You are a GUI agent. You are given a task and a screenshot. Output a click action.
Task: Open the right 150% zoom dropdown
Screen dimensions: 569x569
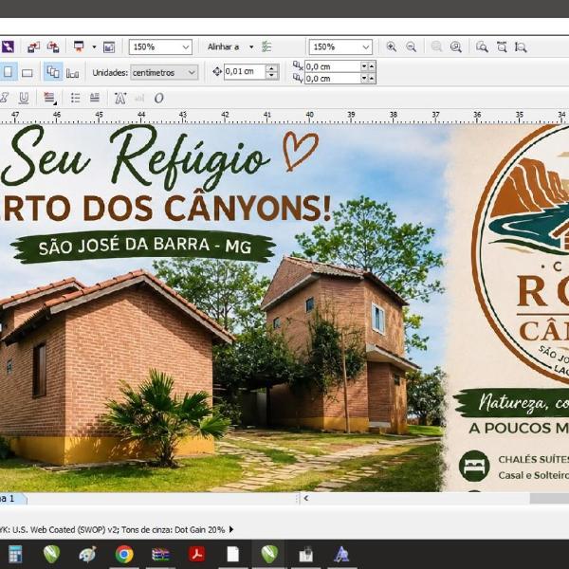[x=366, y=47]
